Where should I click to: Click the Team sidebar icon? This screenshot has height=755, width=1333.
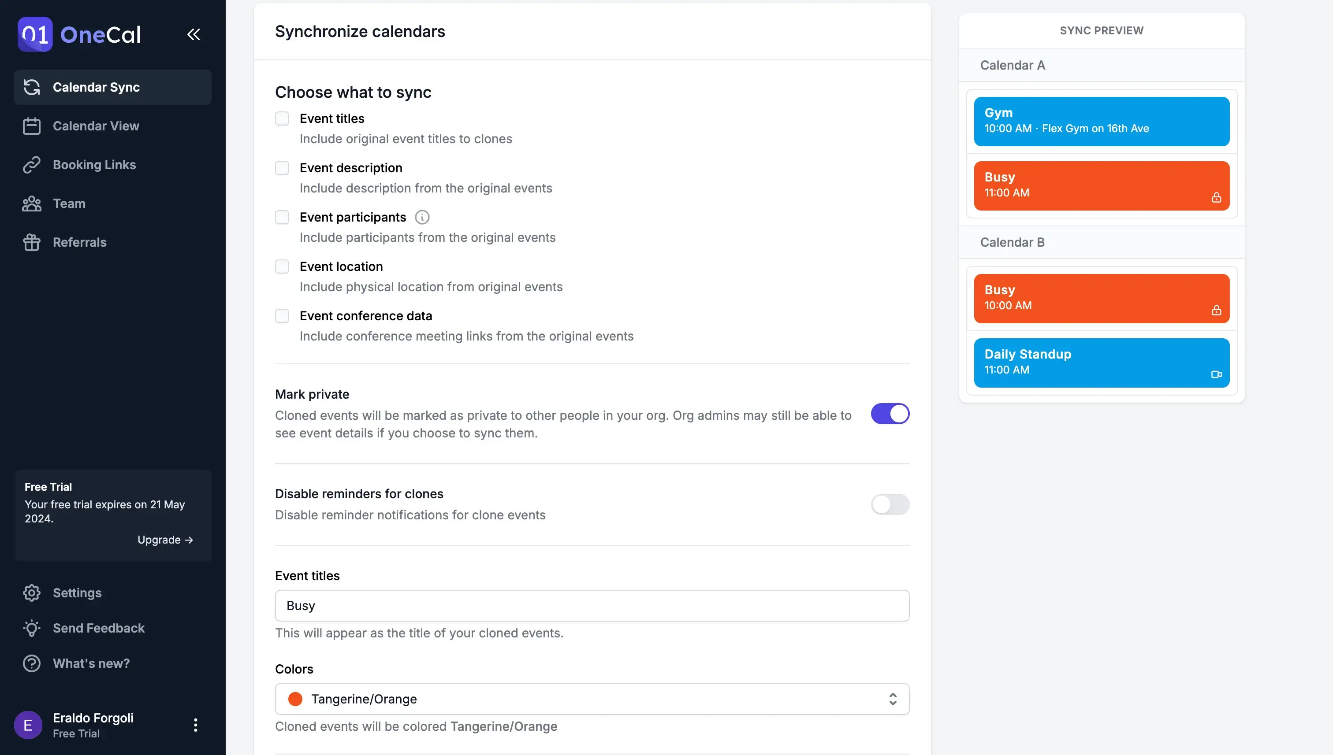tap(32, 203)
